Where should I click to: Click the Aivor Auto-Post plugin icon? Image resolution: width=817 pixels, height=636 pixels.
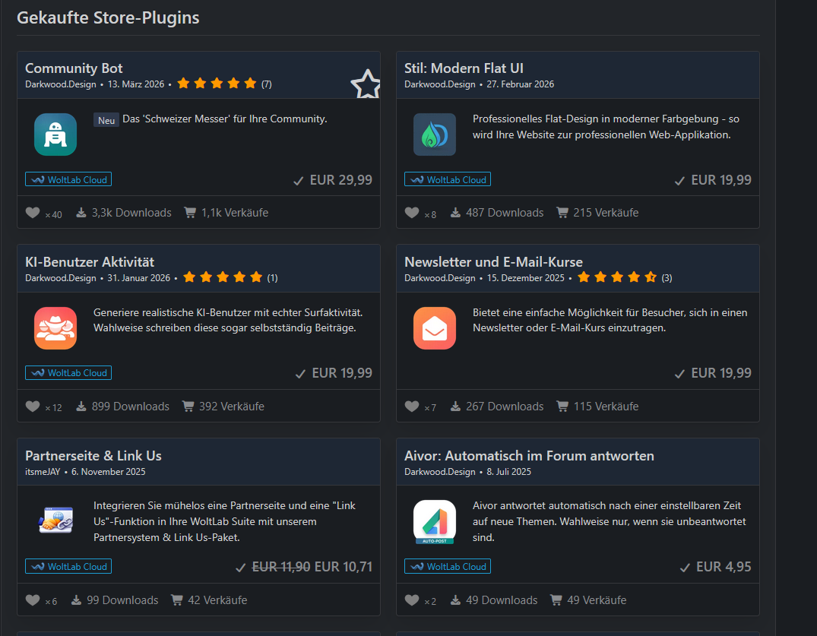point(435,521)
